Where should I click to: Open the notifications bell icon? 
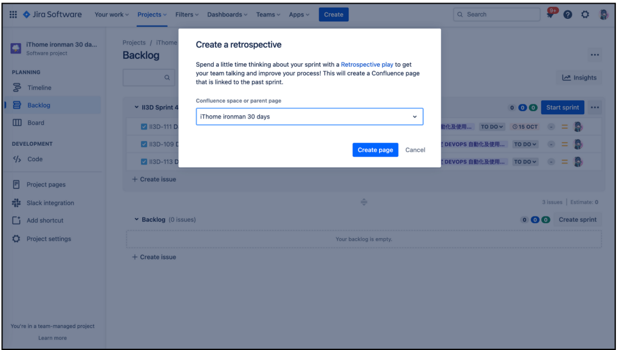550,15
